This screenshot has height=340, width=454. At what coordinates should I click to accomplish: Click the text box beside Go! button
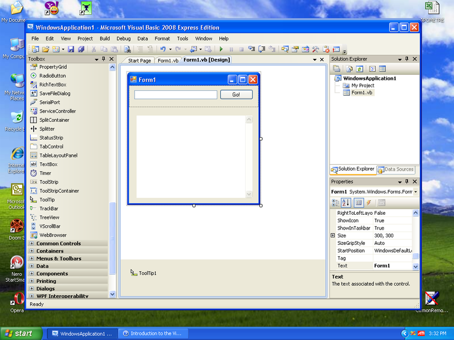point(175,95)
